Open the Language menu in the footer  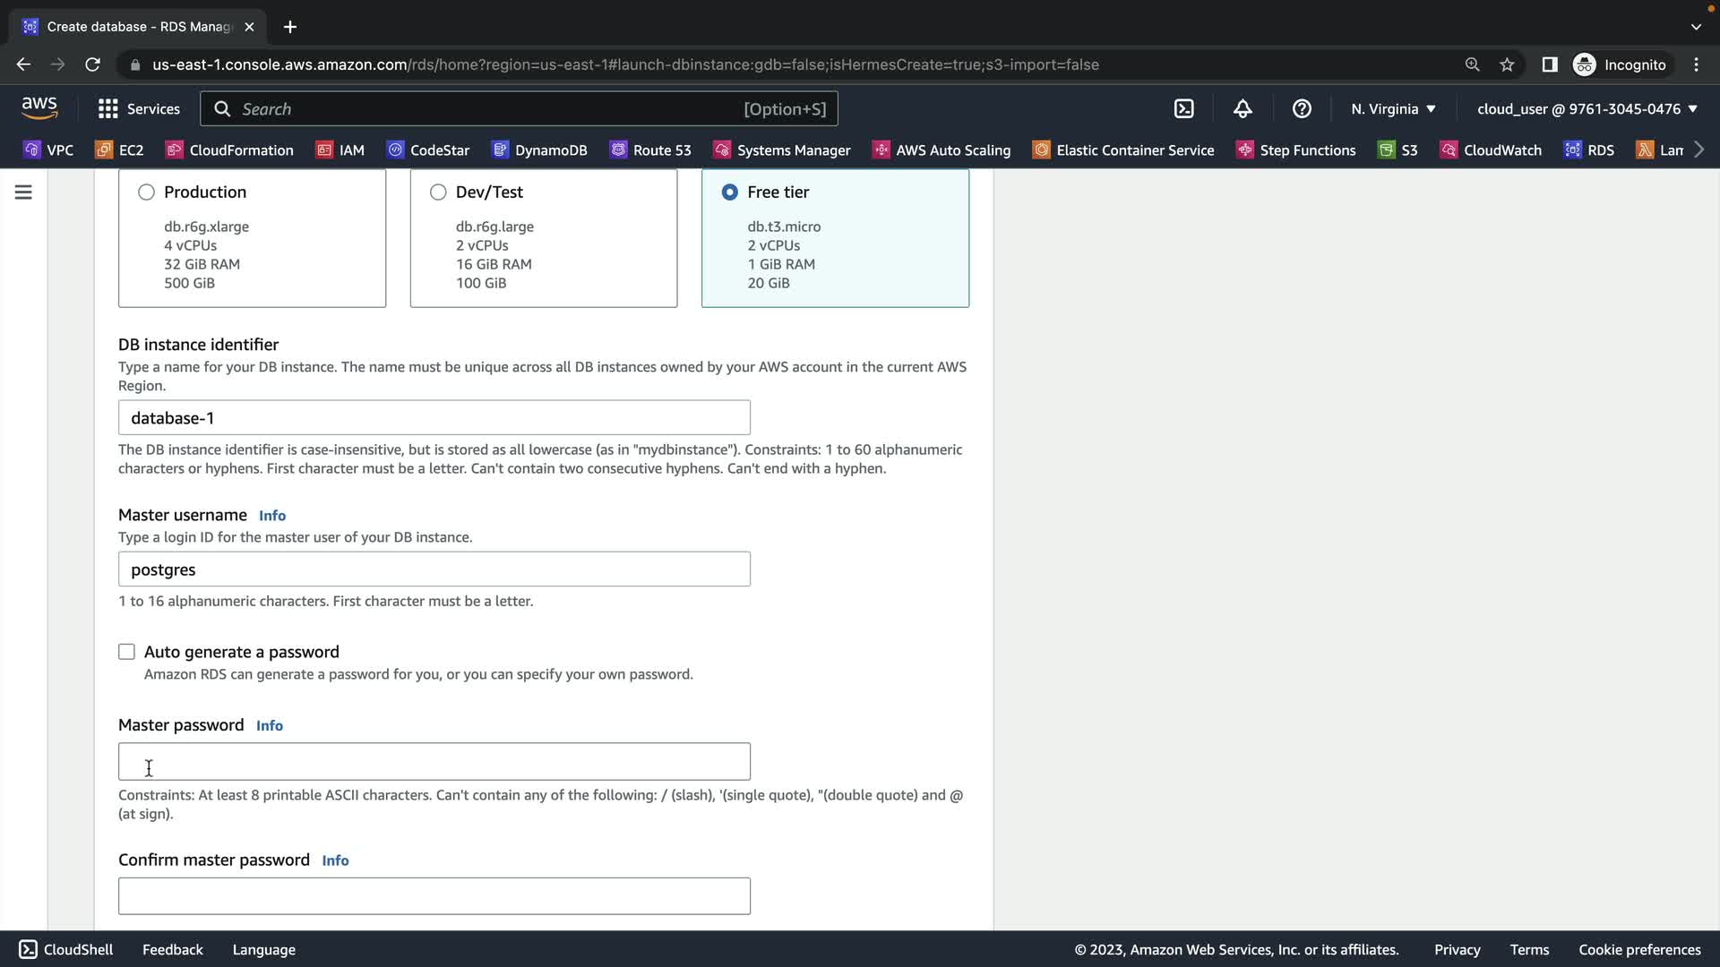click(263, 949)
